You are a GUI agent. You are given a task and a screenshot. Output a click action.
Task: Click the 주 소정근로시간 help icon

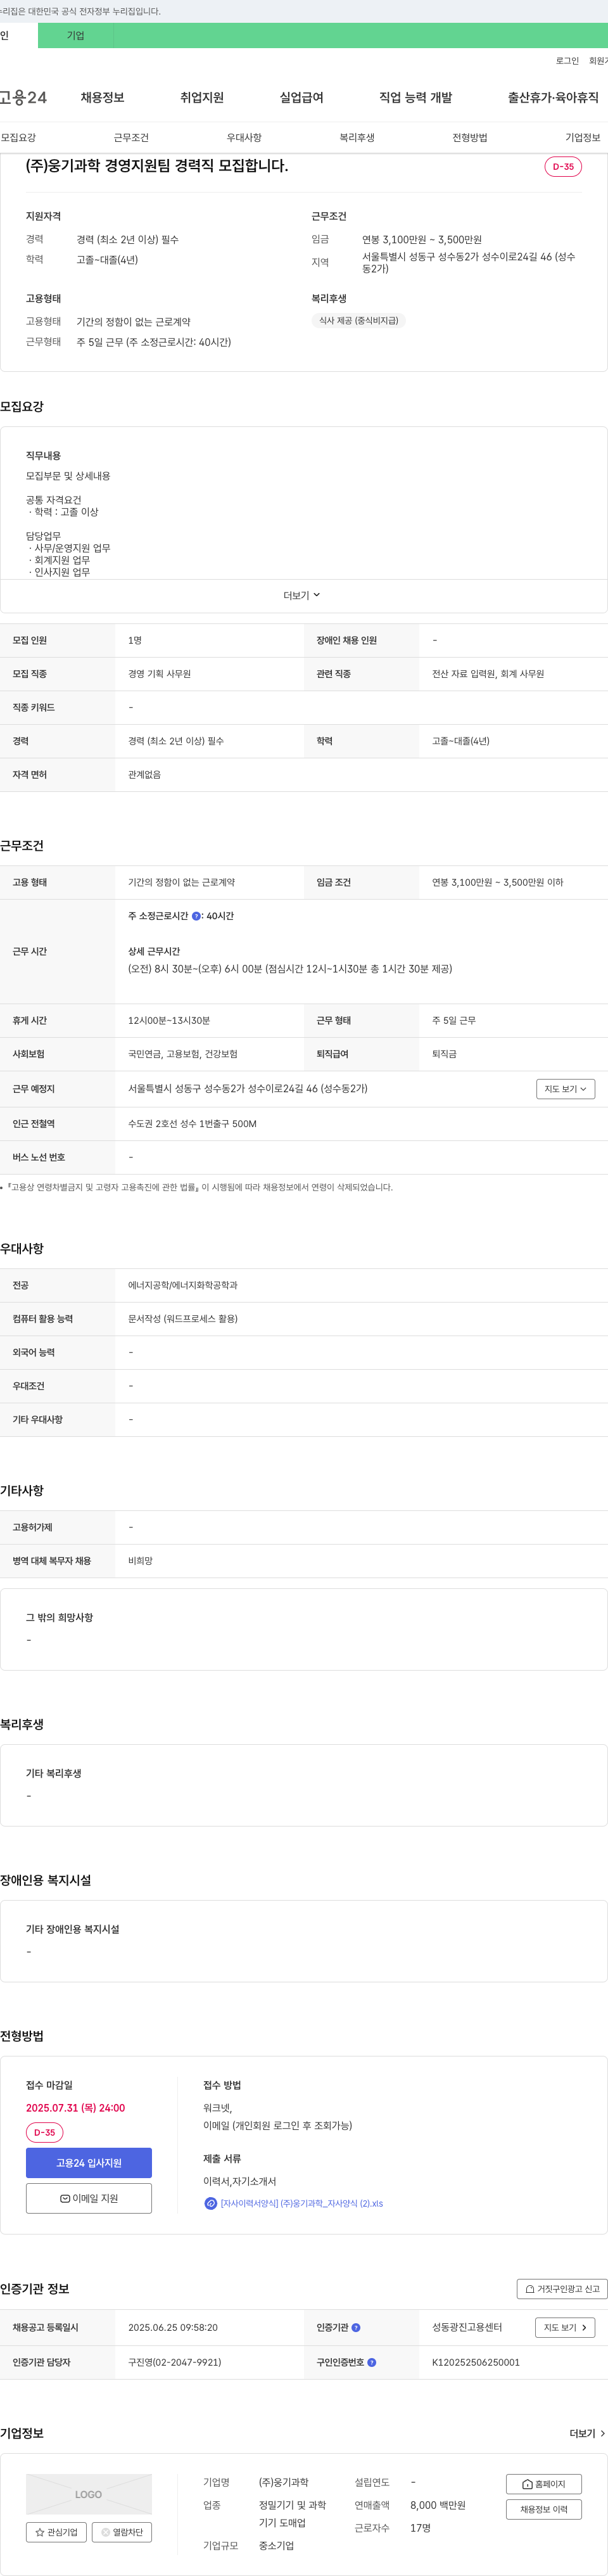(x=196, y=916)
